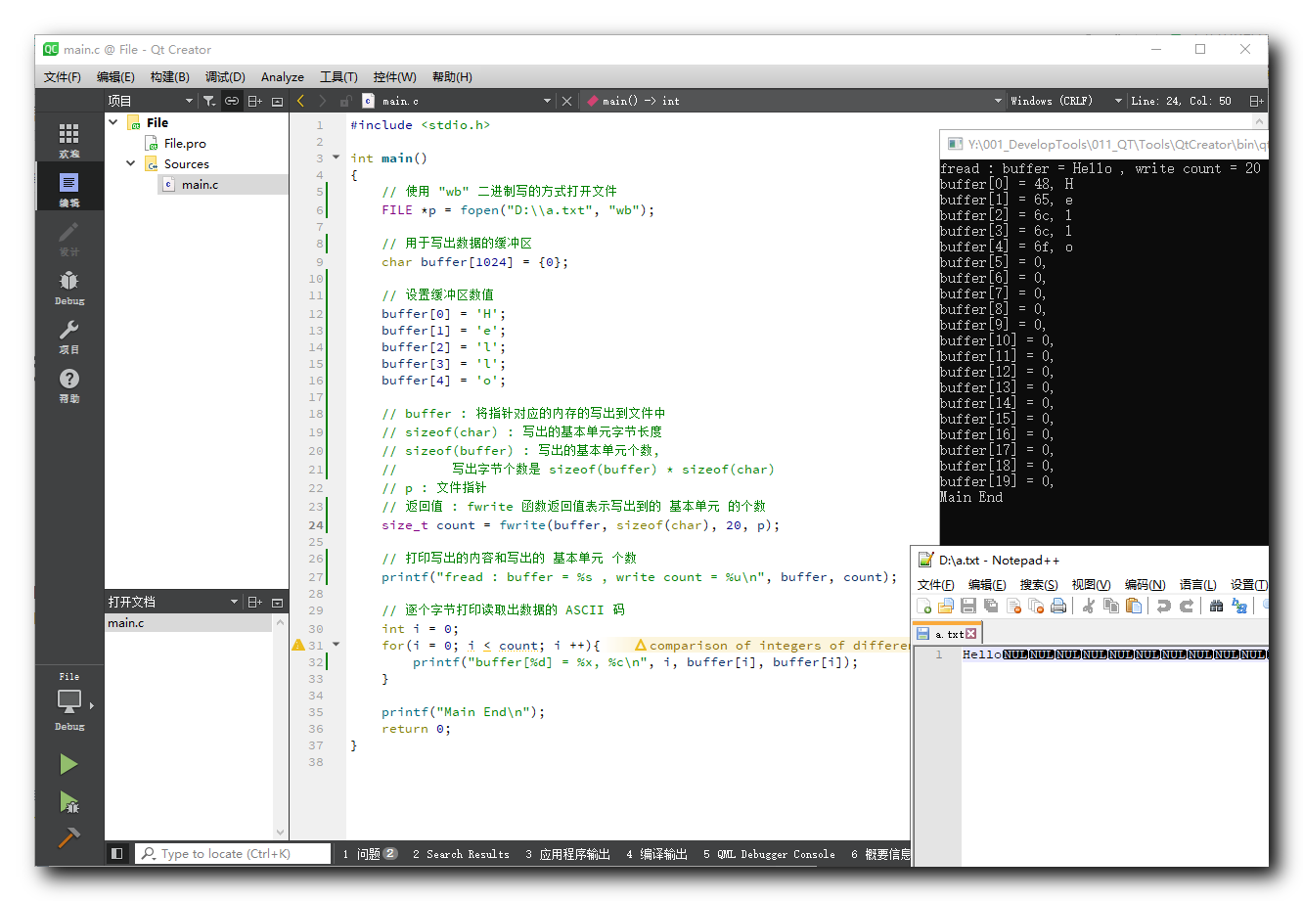Open the 打开文档 pane type dropdown
Viewport: 1303px width, 901px height.
(x=234, y=602)
